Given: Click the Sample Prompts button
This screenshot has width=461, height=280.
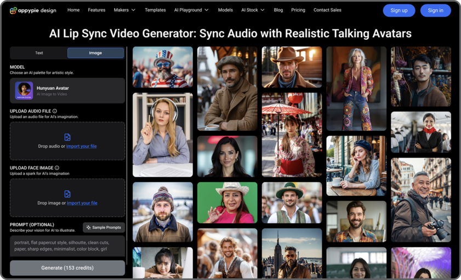Looking at the screenshot, I should pyautogui.click(x=104, y=227).
